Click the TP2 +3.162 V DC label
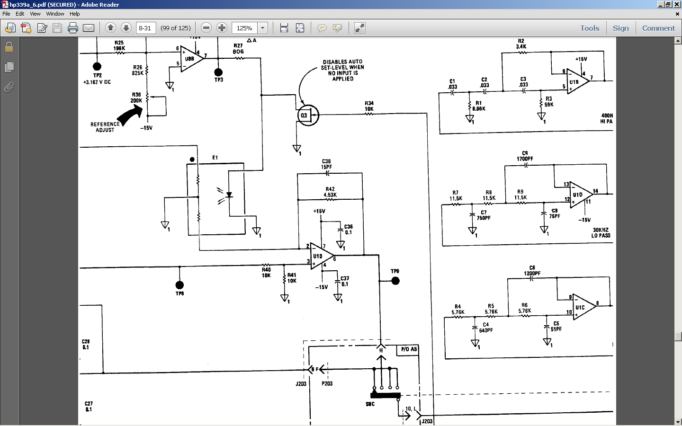Screen dimensions: 682x426 click(97, 79)
